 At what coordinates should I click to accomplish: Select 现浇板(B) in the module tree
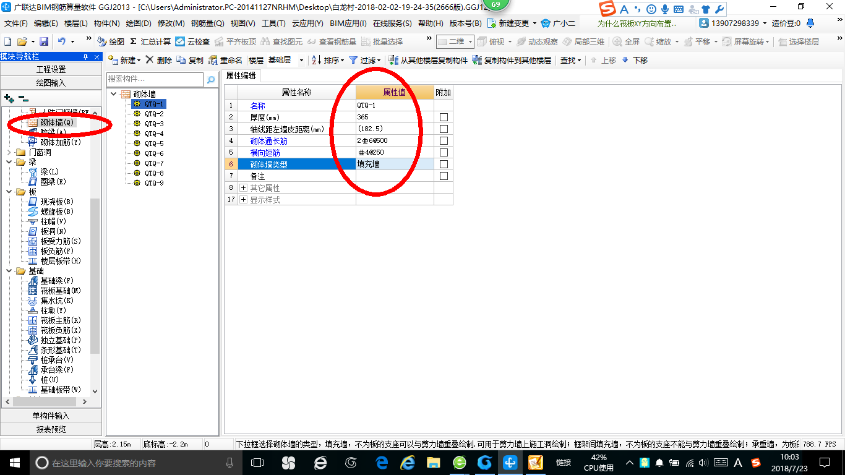[51, 202]
